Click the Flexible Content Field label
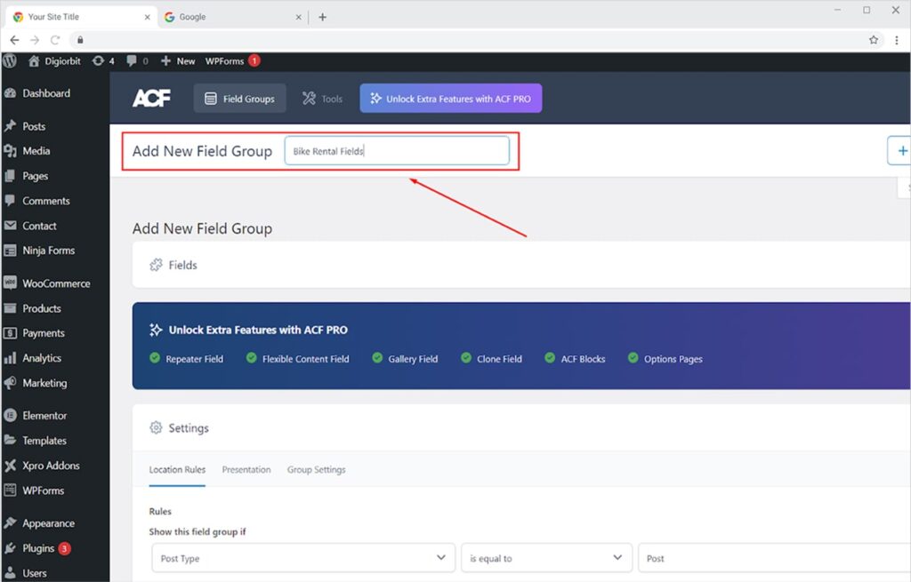 coord(306,359)
